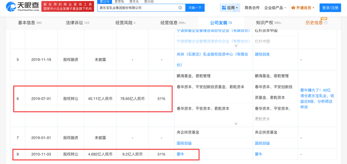This screenshot has height=164, width=347.
Task: Click 51% in the 2010-11-03 row
Action: click(161, 154)
